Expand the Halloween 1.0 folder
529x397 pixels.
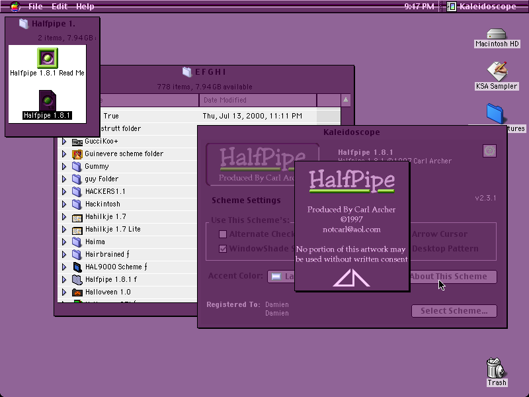pyautogui.click(x=64, y=292)
